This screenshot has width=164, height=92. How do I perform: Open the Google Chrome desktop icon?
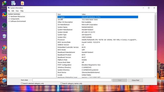pyautogui.click(x=4, y=49)
